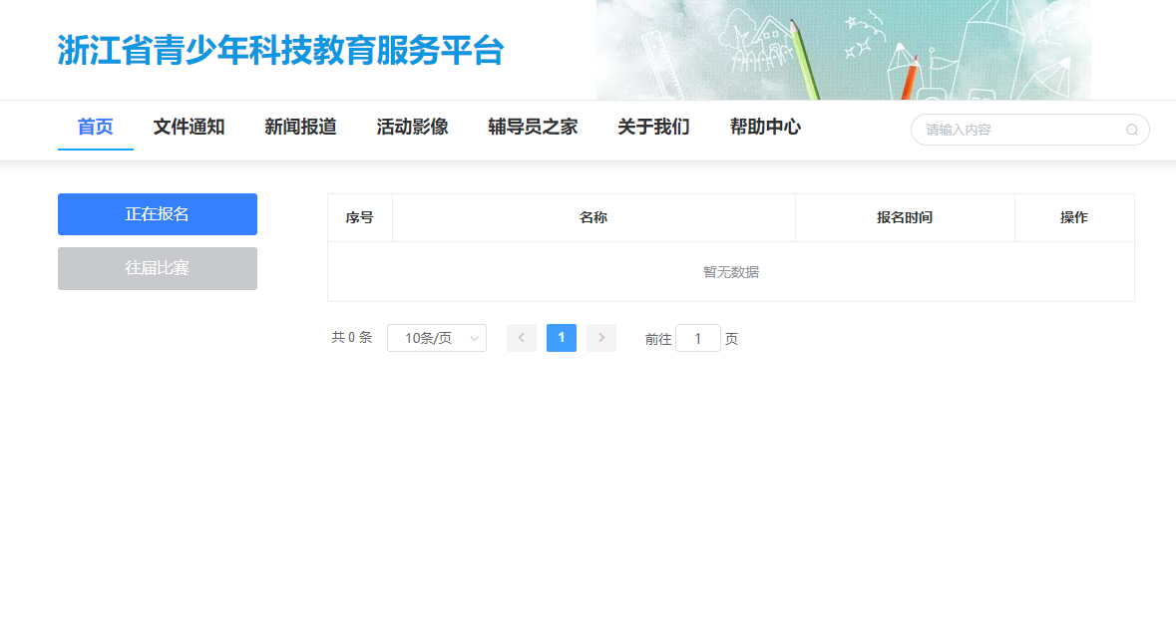Click the site title 浙江省青少年科技教育服务平台
Viewport: 1176px width, 624px height.
[x=280, y=50]
